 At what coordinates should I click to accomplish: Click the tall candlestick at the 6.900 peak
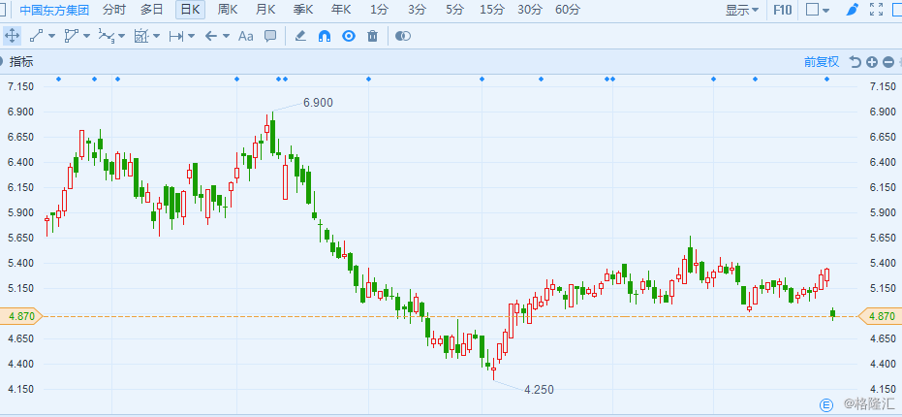pyautogui.click(x=273, y=134)
